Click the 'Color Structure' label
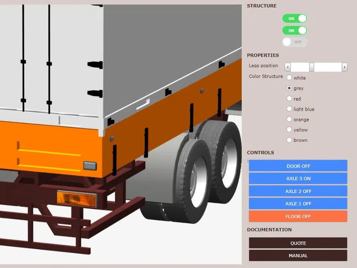Image resolution: width=357 pixels, height=268 pixels. click(266, 76)
